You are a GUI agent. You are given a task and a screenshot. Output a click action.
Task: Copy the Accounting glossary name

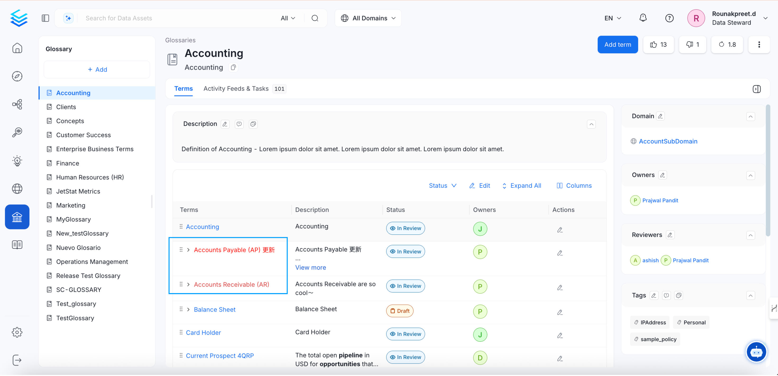pos(233,67)
